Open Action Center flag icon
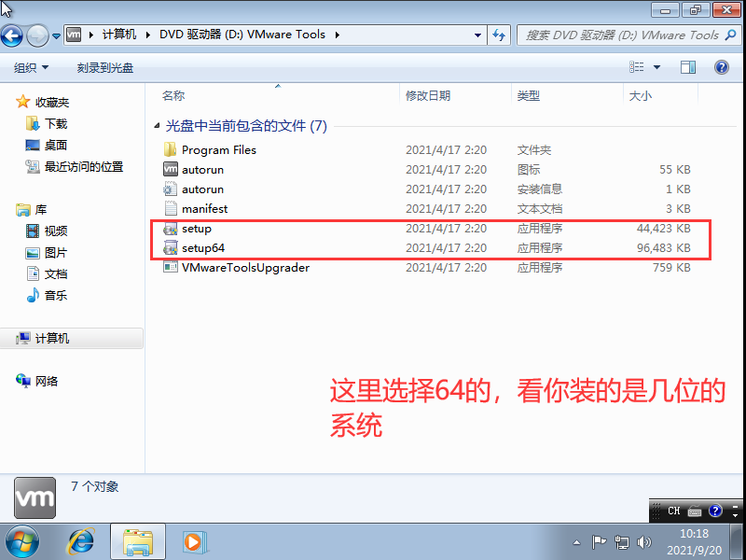 (599, 542)
